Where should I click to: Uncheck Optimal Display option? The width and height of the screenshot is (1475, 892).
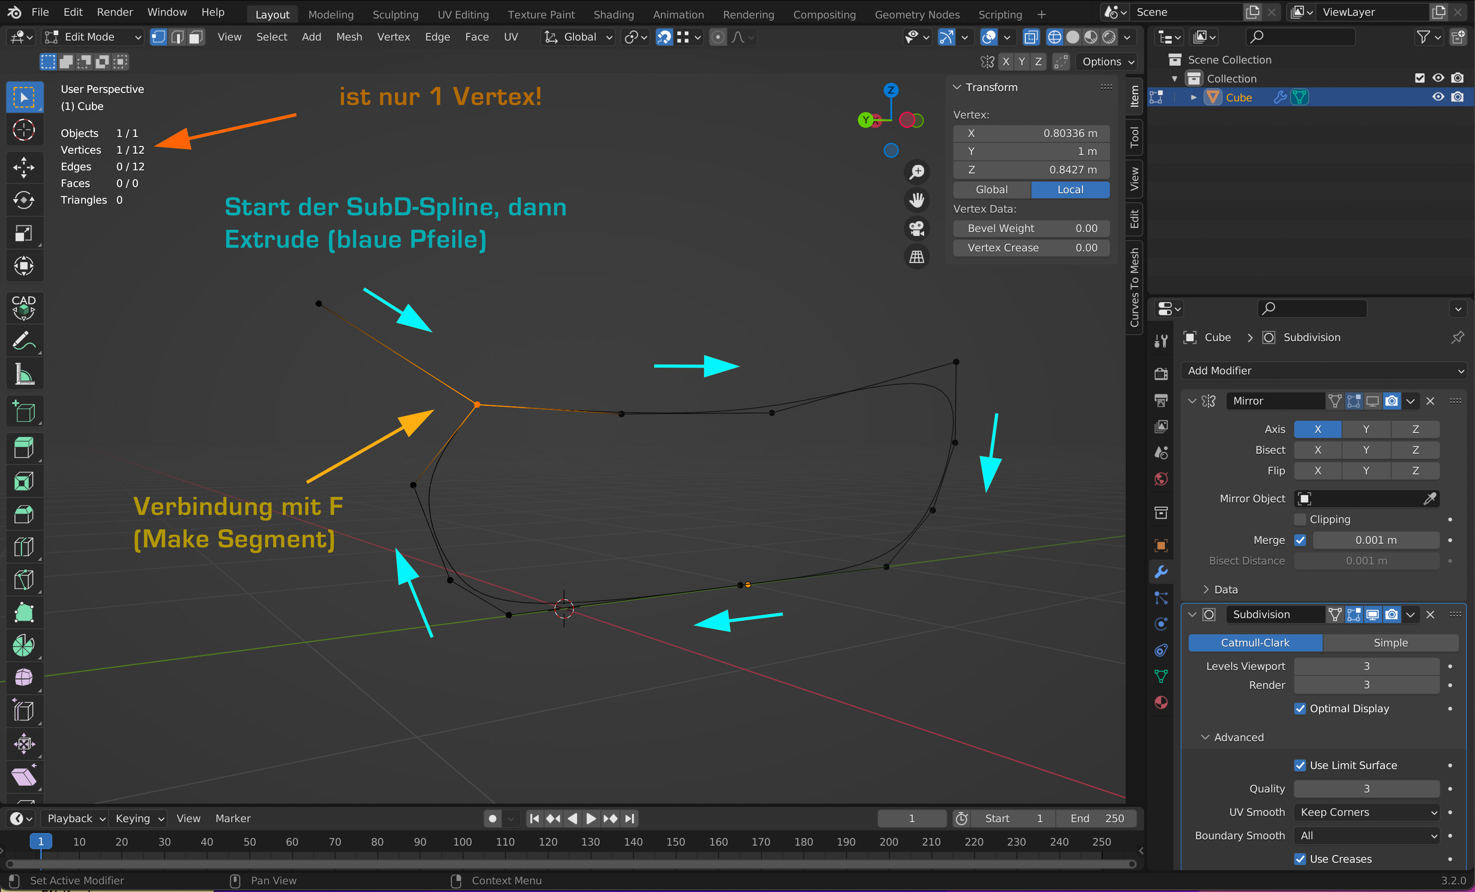[x=1300, y=708]
